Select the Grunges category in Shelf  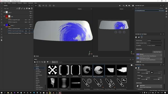click(x=38, y=70)
